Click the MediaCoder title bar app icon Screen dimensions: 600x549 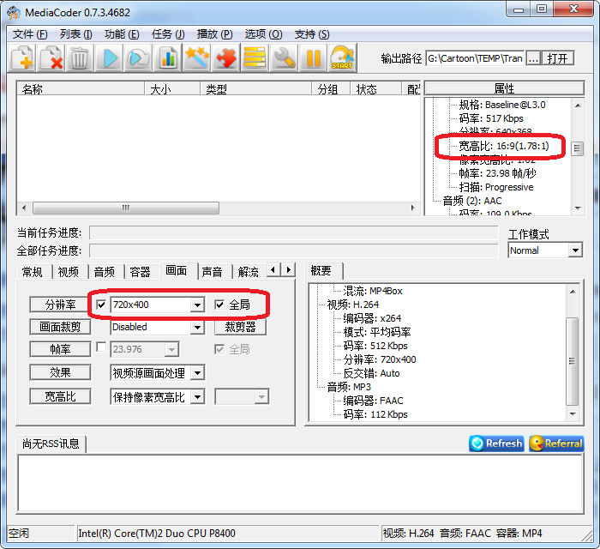(x=14, y=13)
